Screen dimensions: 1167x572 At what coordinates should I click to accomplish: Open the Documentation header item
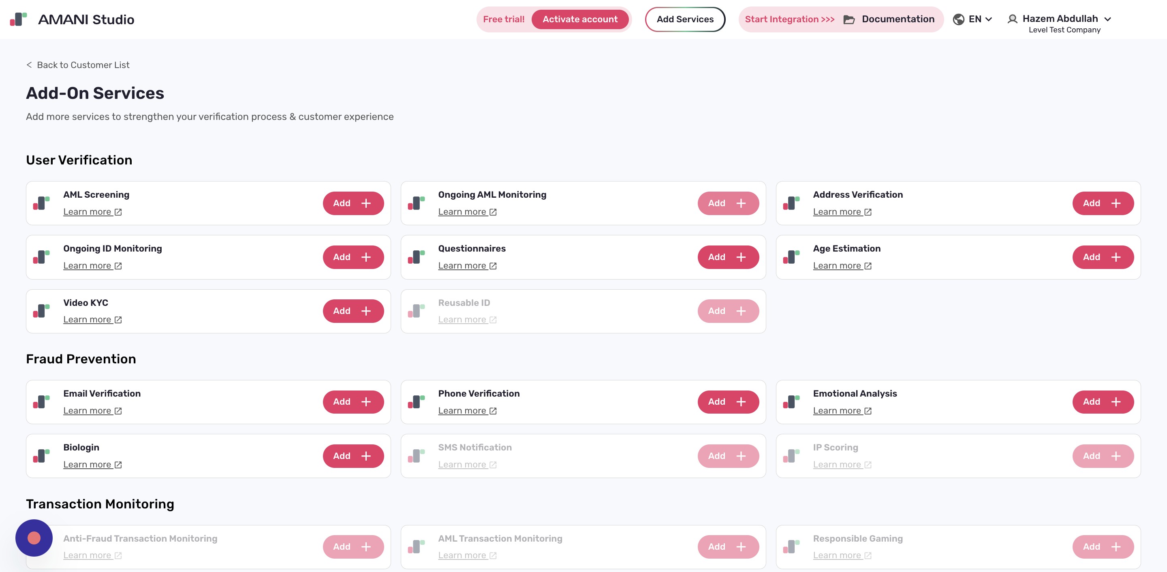pyautogui.click(x=898, y=19)
